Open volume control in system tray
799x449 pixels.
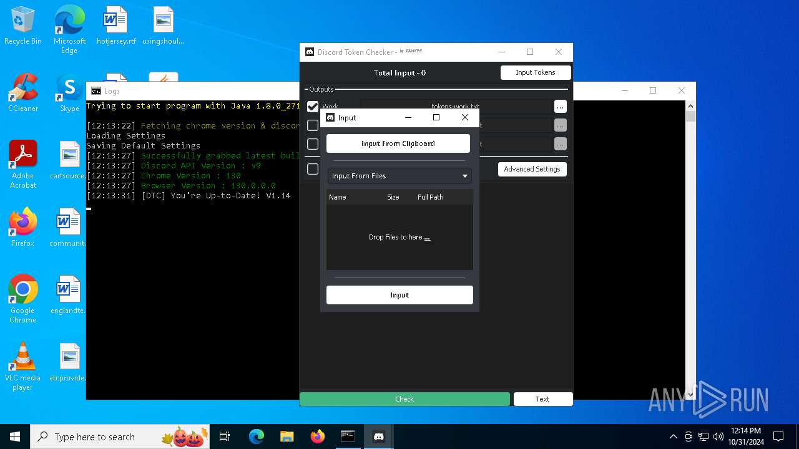tap(718, 437)
